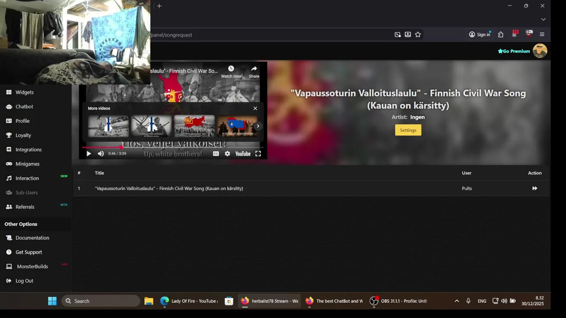Switch to herbalist78 Stream Firefox window

tap(269, 301)
